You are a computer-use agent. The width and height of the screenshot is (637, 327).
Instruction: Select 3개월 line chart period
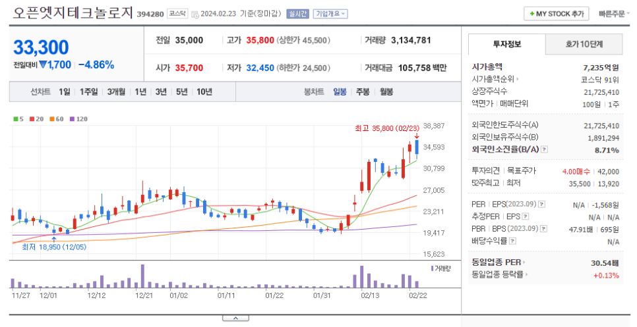[116, 92]
